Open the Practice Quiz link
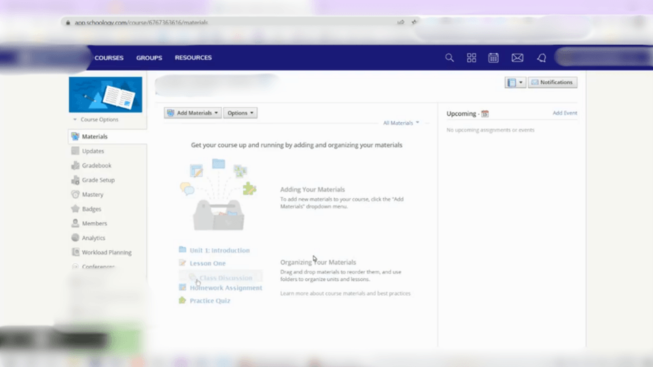 210,301
